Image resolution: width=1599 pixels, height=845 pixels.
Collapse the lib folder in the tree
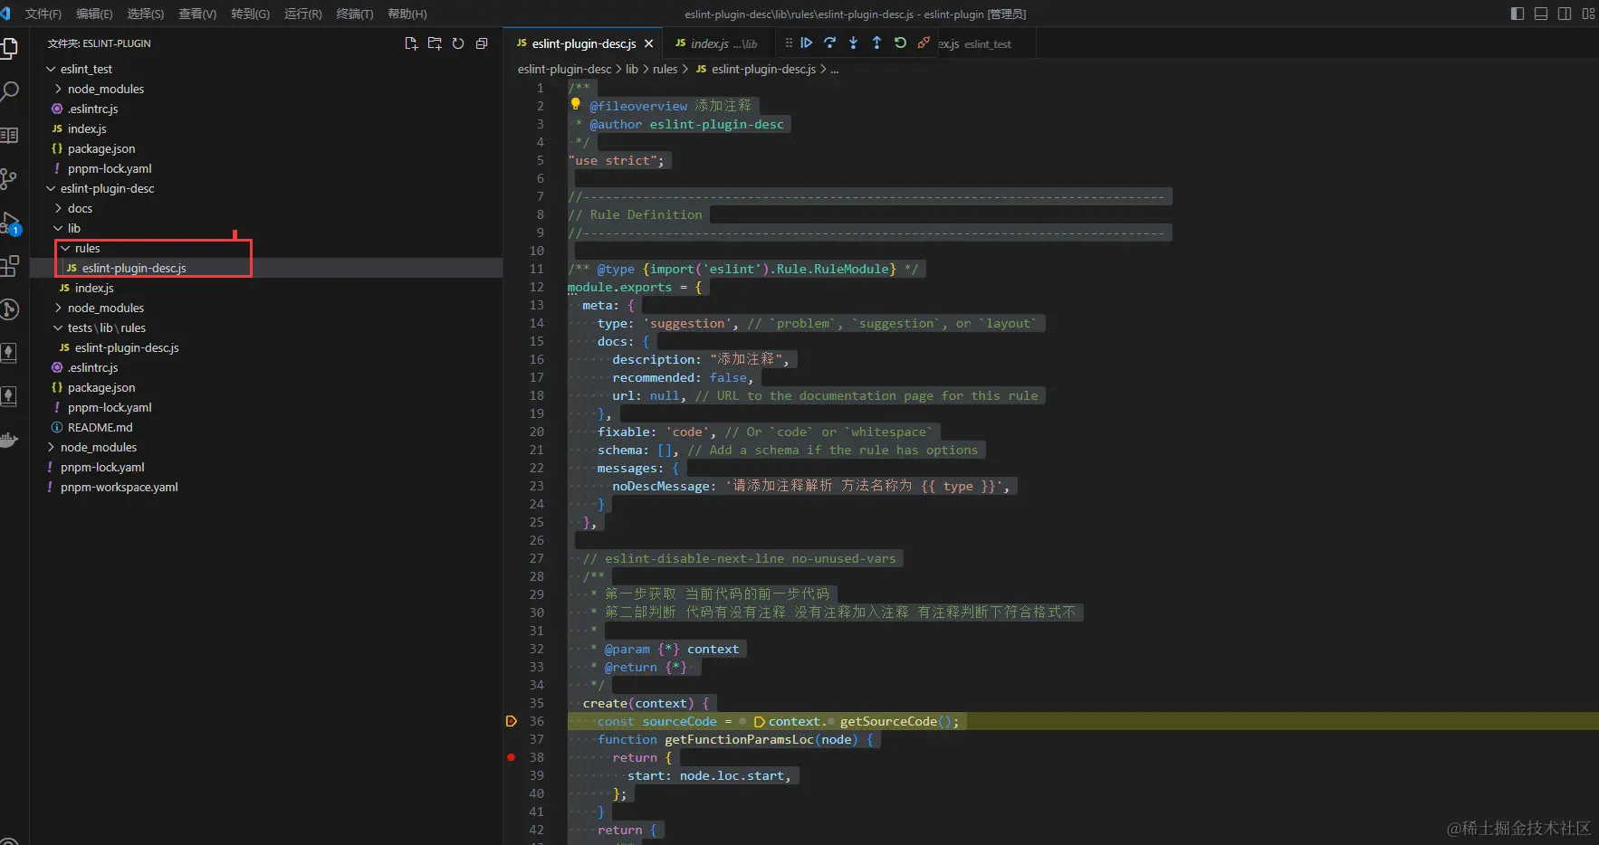click(x=58, y=228)
